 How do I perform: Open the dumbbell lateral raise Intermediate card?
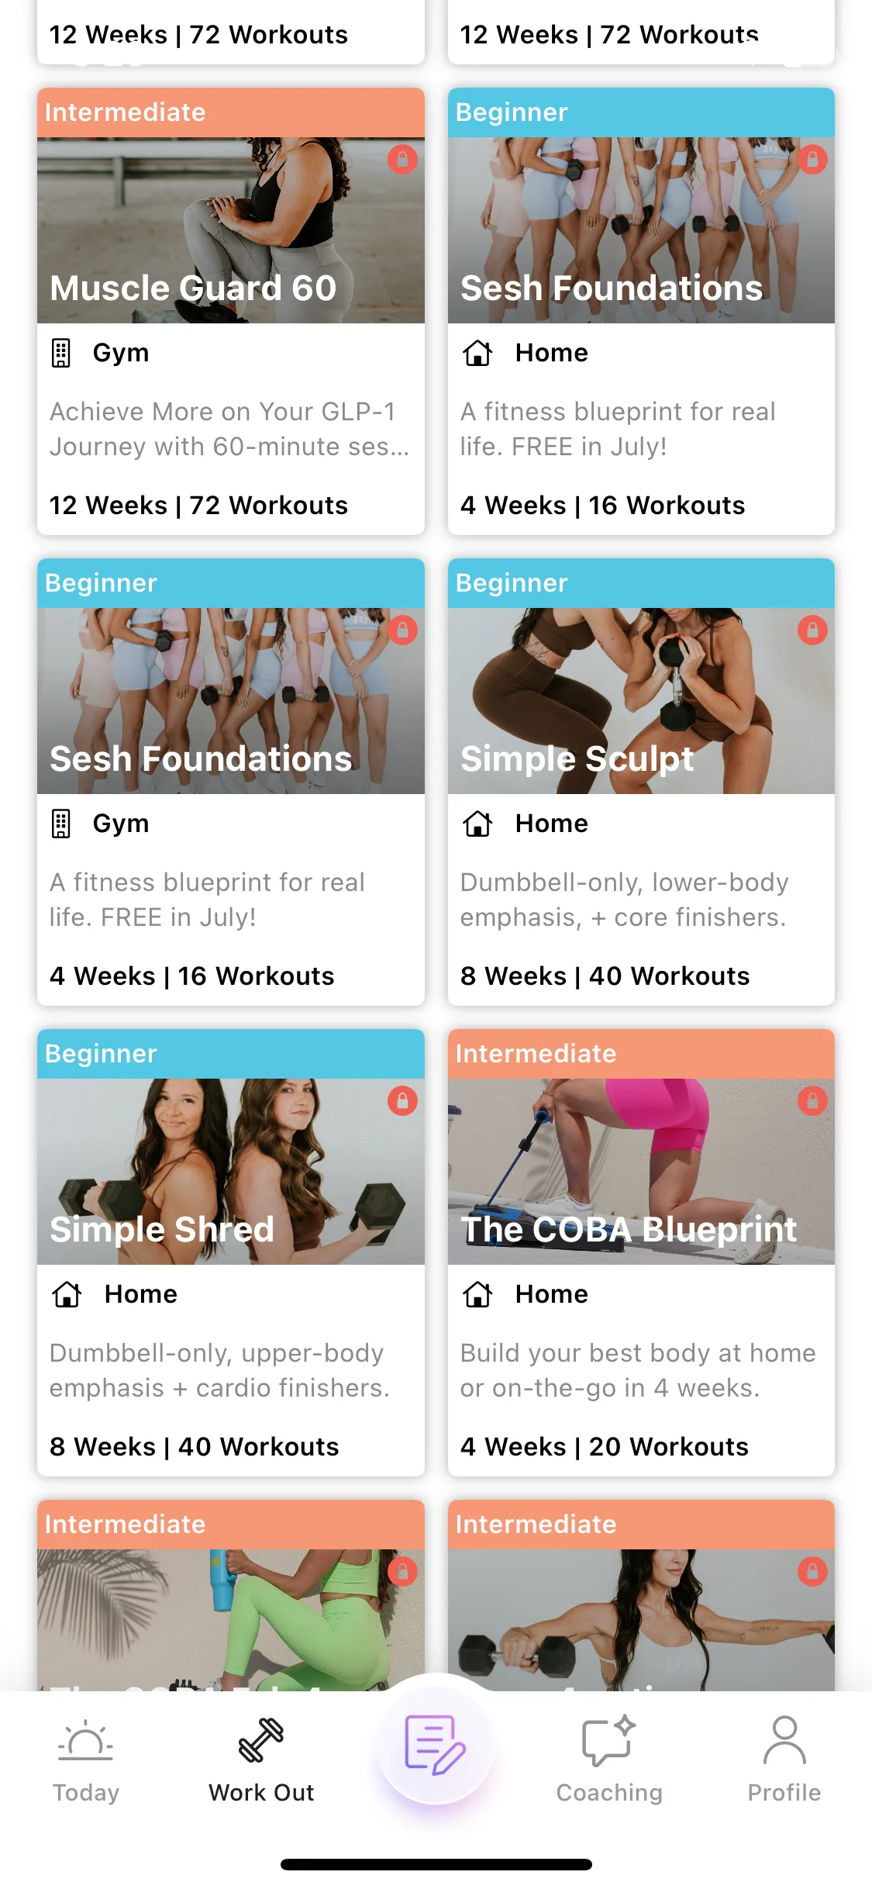point(641,1596)
